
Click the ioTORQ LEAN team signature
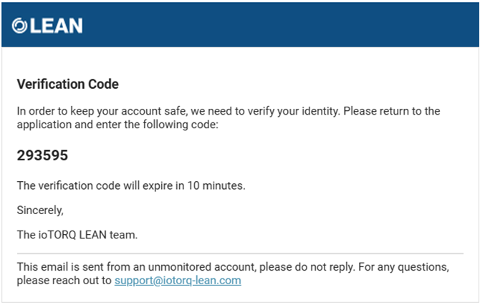click(77, 235)
